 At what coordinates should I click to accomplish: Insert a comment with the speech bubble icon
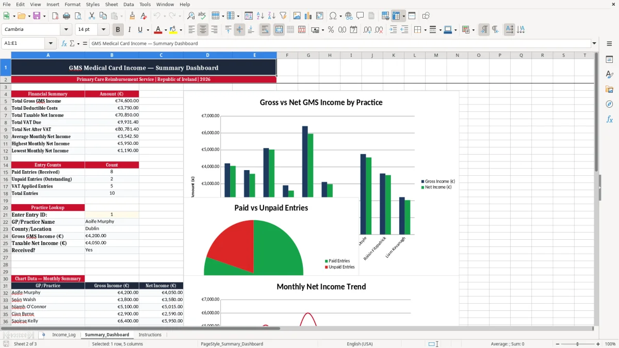coord(360,16)
